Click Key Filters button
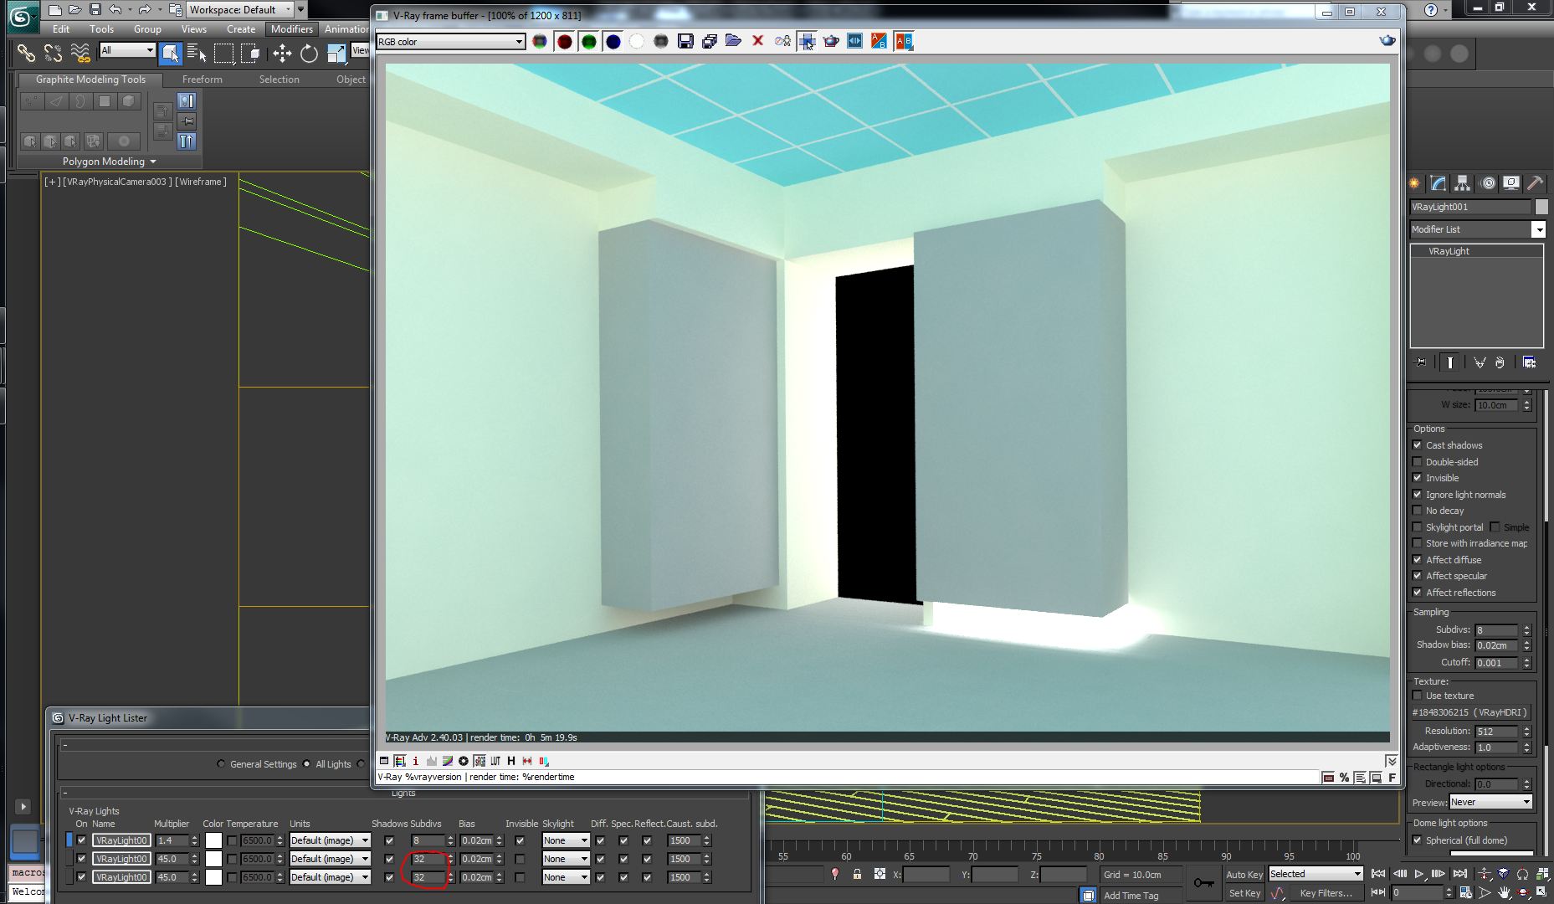Viewport: 1554px width, 904px height. click(1326, 893)
